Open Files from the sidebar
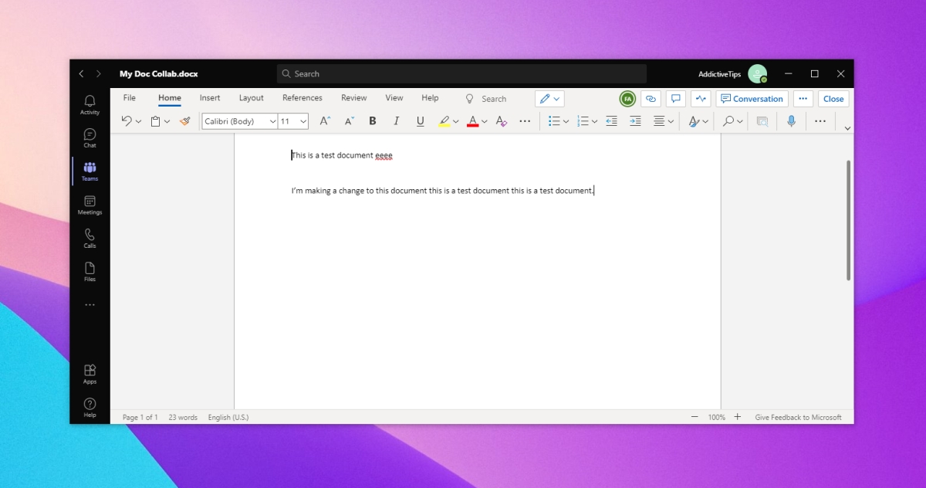 (90, 272)
